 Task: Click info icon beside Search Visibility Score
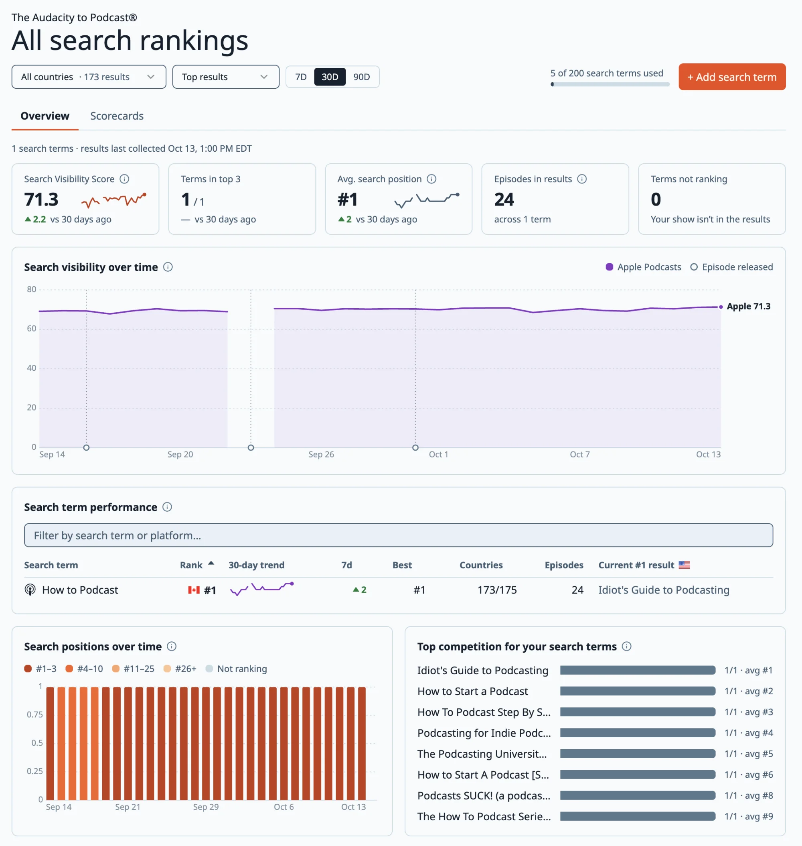pos(124,179)
